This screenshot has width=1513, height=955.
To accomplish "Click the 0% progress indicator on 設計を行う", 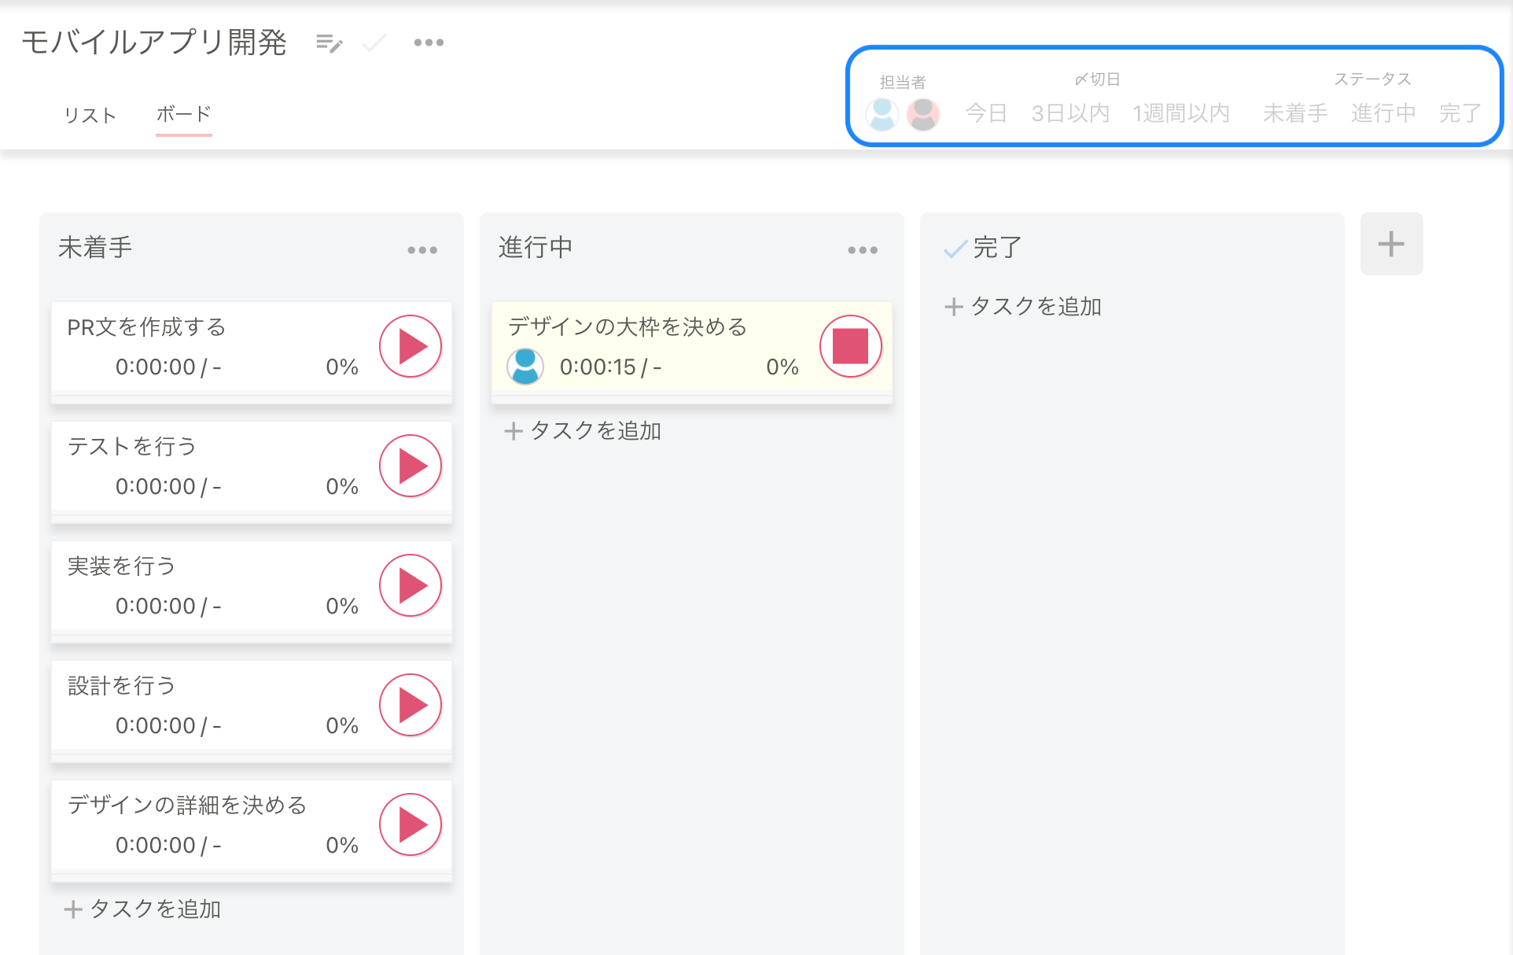I will coord(341,725).
